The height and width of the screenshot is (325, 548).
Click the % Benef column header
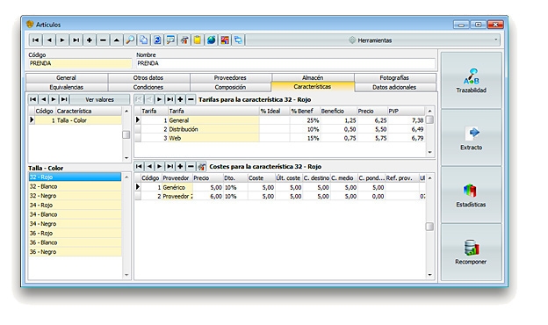coord(305,112)
